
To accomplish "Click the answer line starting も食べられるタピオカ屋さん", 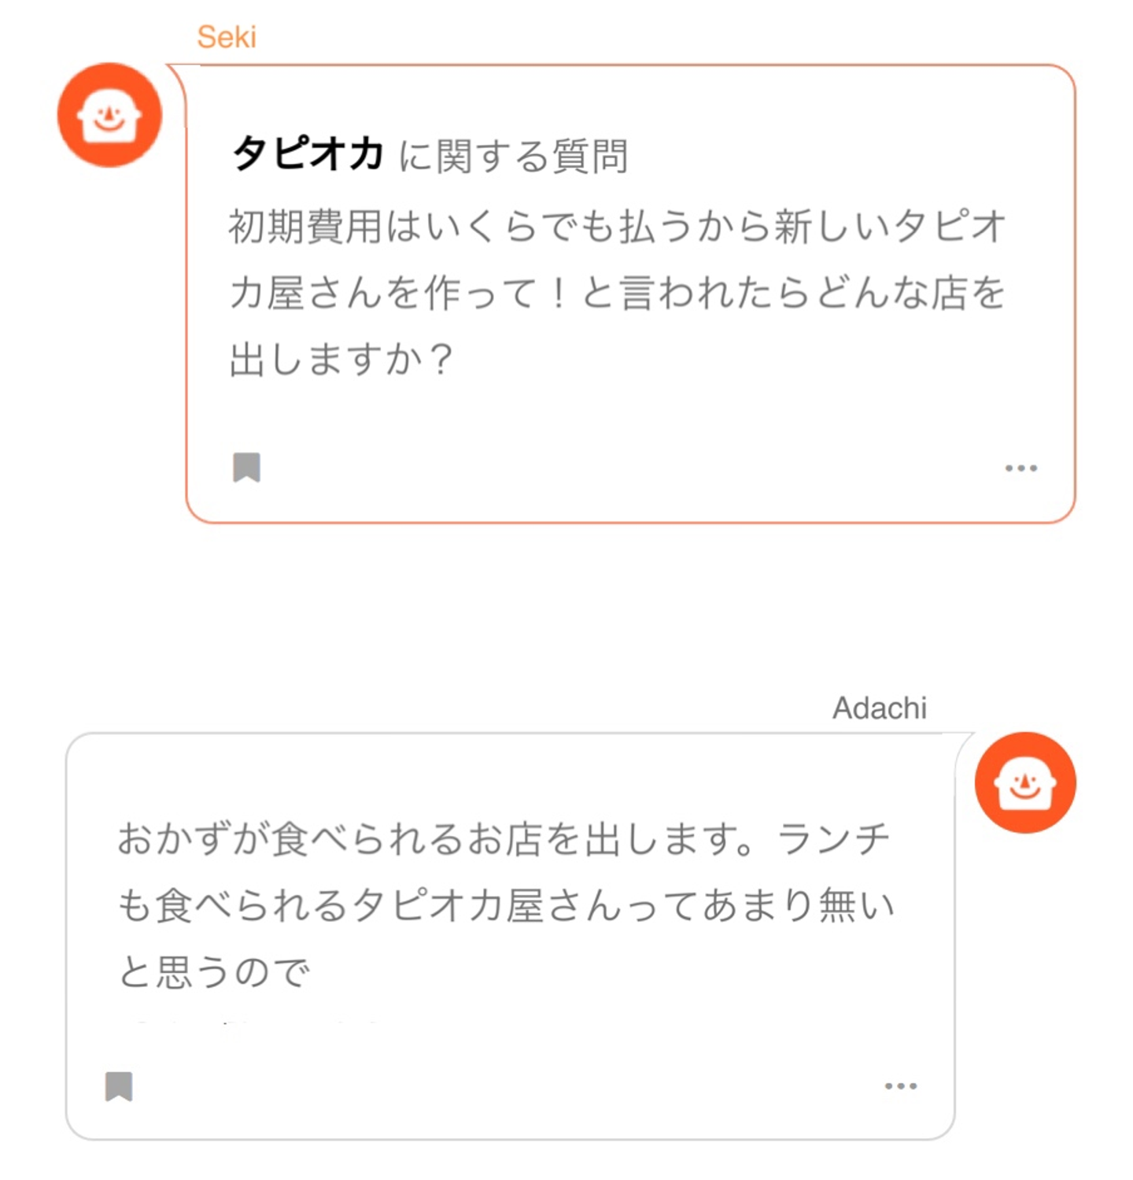I will (x=505, y=905).
